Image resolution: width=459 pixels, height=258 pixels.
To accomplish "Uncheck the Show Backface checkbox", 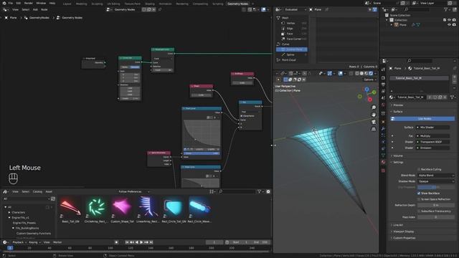I will click(x=419, y=193).
